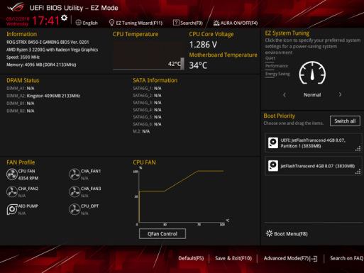Click the AURA lighting icon

(x=216, y=23)
